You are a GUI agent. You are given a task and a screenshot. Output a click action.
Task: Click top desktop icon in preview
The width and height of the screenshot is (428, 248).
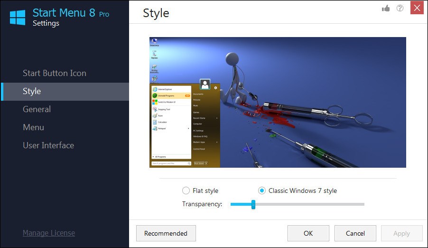pos(155,42)
